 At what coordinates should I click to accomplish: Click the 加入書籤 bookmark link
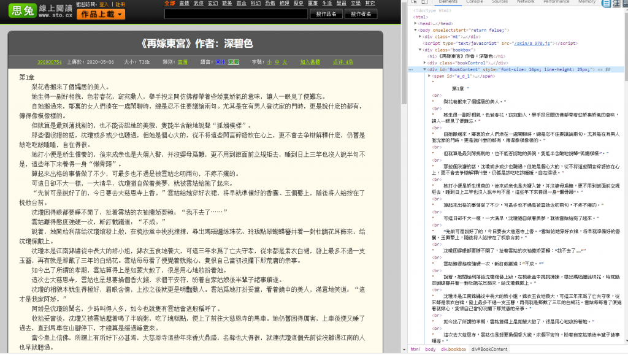click(x=310, y=62)
